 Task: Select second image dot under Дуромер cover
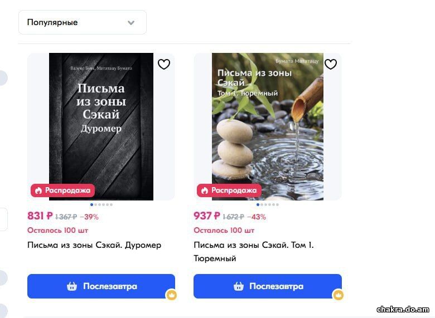click(x=96, y=205)
